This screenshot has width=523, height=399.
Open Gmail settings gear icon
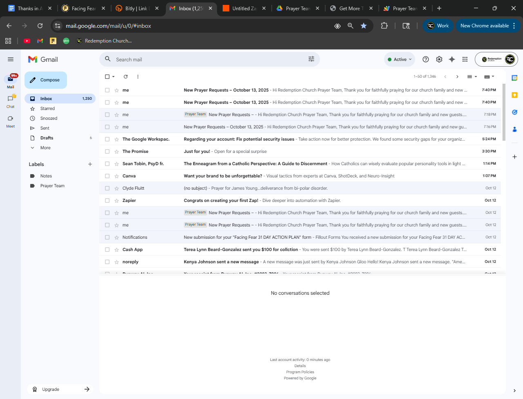439,59
